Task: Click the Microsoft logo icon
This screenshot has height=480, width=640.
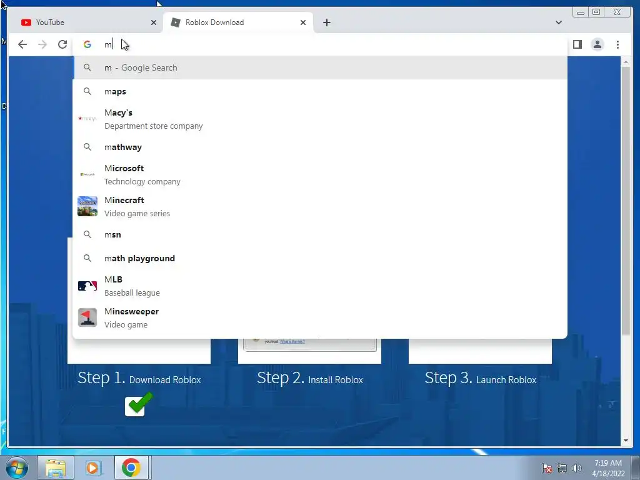Action: click(87, 174)
